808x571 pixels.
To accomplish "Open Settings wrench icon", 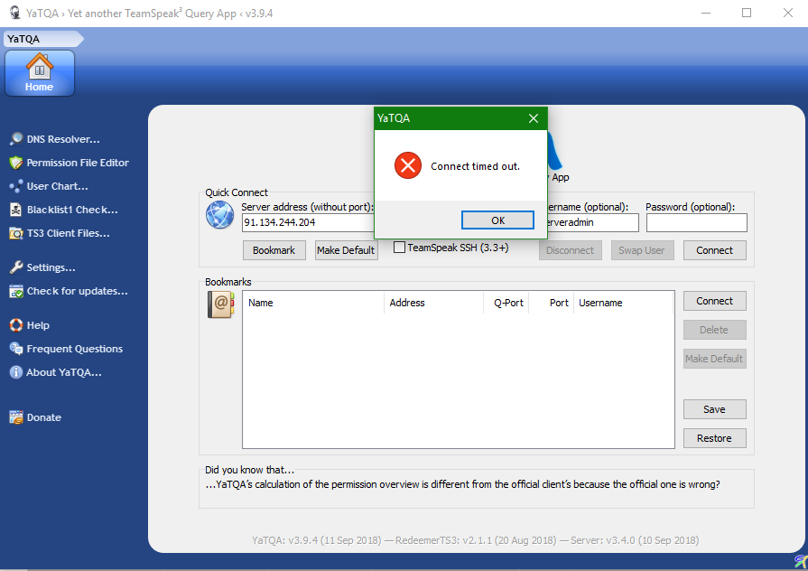I will pos(16,267).
